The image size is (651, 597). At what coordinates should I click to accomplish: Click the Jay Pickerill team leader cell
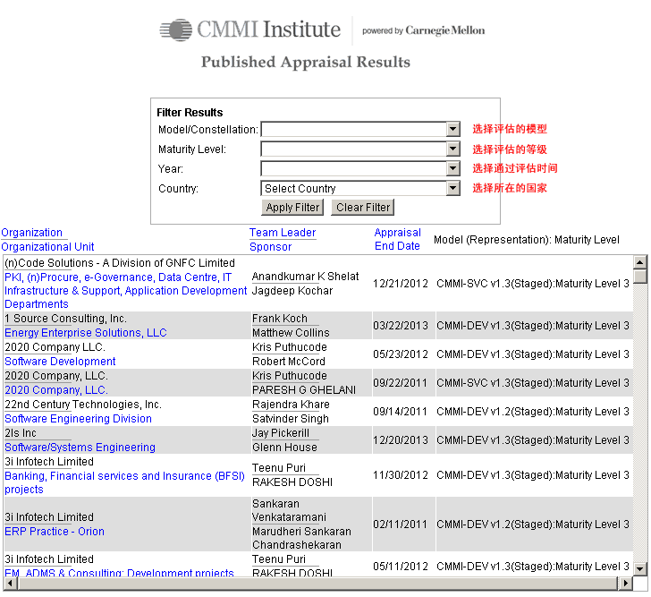[x=281, y=433]
